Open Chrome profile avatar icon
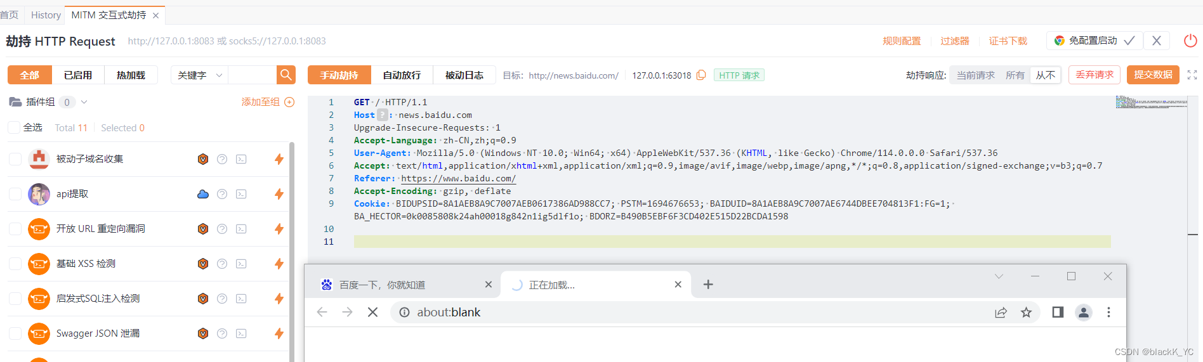This screenshot has width=1203, height=362. tap(1084, 312)
